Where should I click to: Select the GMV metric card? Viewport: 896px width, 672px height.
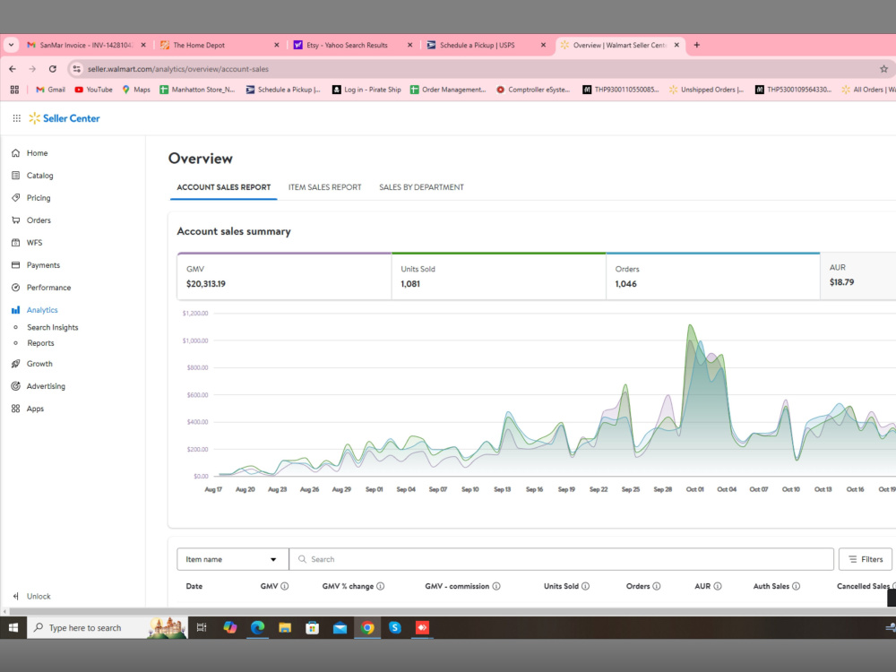[x=284, y=276]
